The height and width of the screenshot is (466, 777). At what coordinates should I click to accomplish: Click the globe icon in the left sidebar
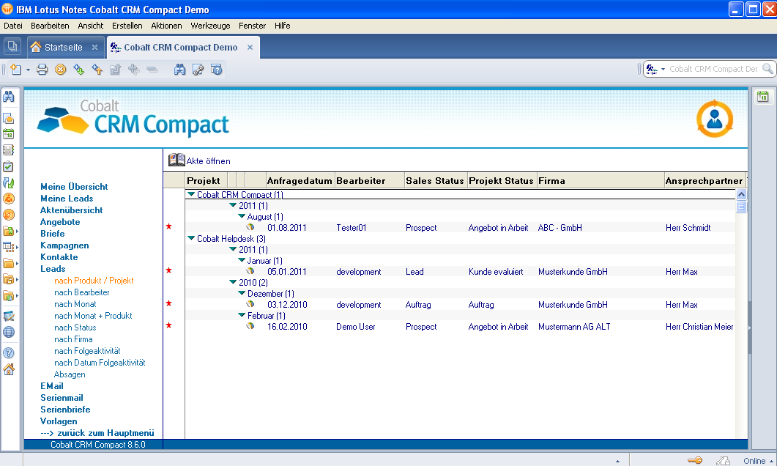point(9,332)
